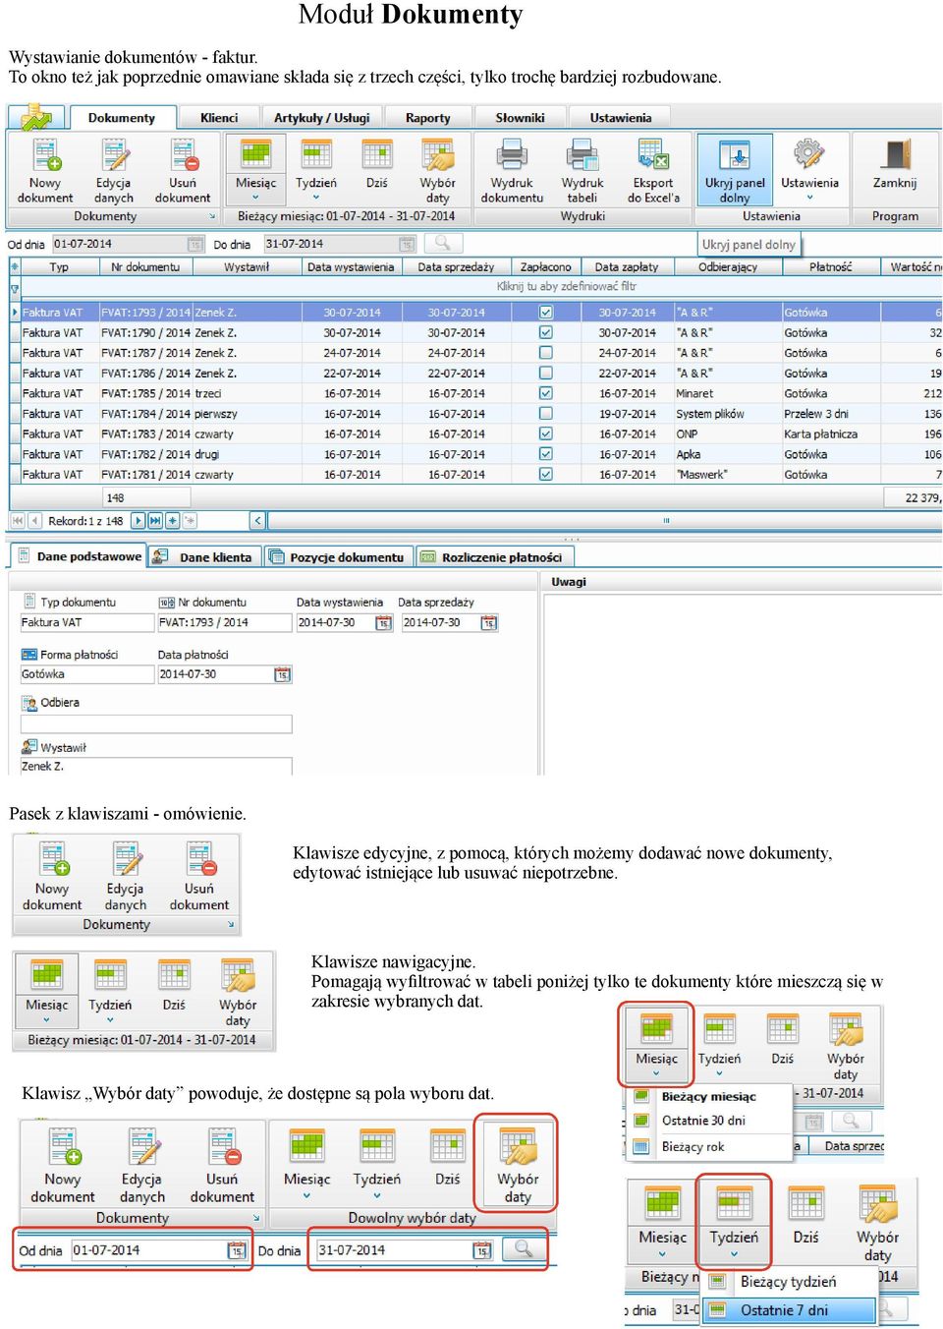Go to the next record in the navigator
Image resolution: width=943 pixels, height=1329 pixels.
139,521
